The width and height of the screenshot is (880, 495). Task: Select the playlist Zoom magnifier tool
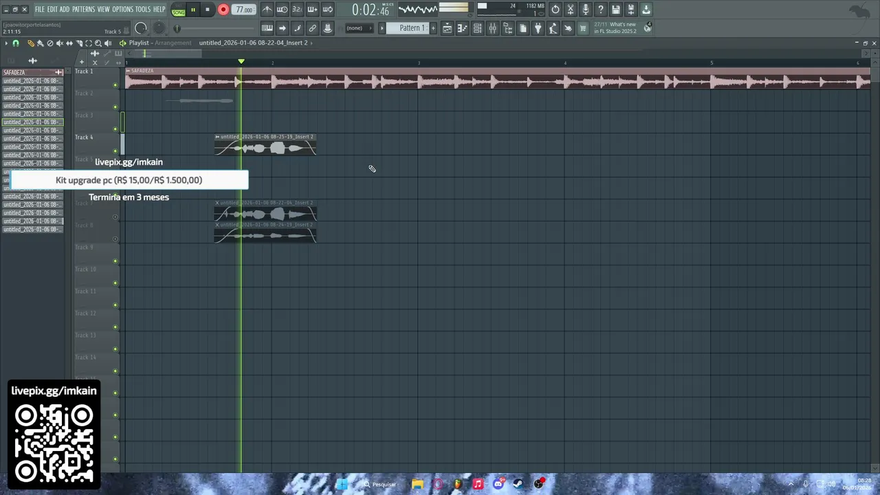98,43
